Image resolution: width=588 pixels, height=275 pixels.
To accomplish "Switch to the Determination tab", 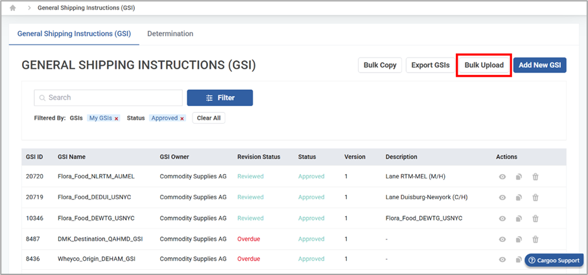I will (171, 34).
